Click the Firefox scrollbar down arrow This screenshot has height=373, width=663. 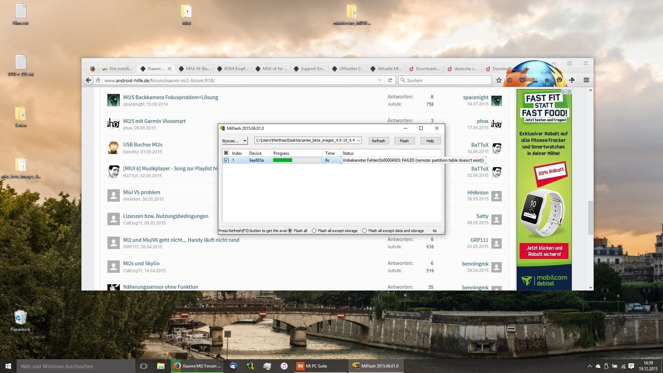[x=590, y=287]
